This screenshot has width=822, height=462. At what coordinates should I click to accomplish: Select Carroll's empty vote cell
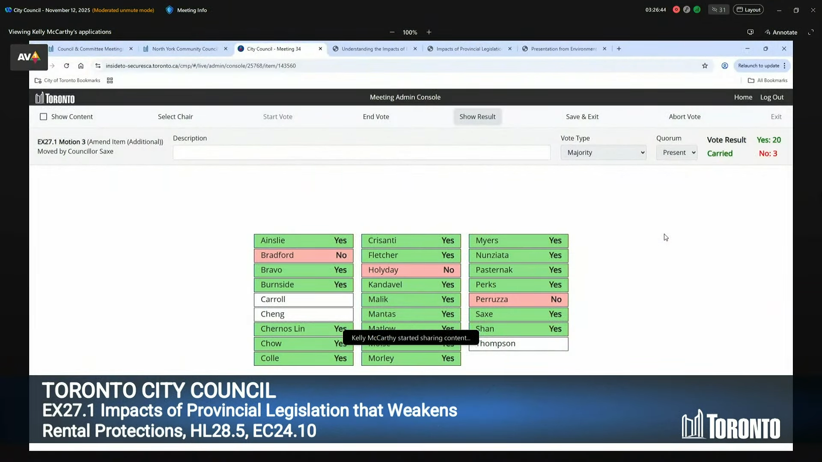(303, 299)
